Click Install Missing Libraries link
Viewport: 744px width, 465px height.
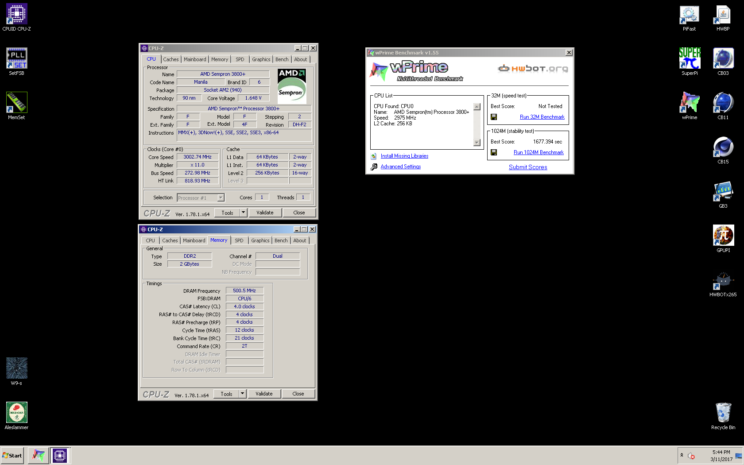point(404,156)
